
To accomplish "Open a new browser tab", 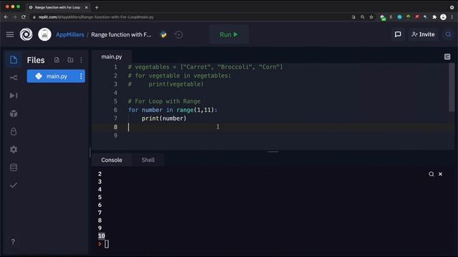I will (97, 7).
